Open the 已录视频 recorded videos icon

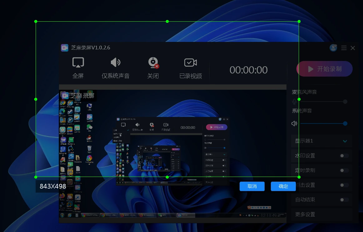pos(190,63)
